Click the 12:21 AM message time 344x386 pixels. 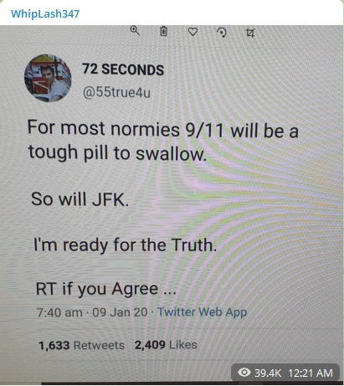[311, 373]
